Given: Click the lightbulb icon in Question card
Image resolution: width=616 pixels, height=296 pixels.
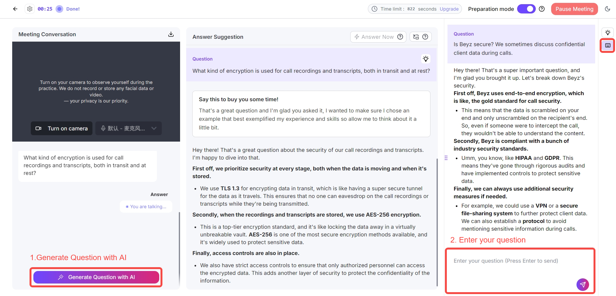Looking at the screenshot, I should pos(426,59).
